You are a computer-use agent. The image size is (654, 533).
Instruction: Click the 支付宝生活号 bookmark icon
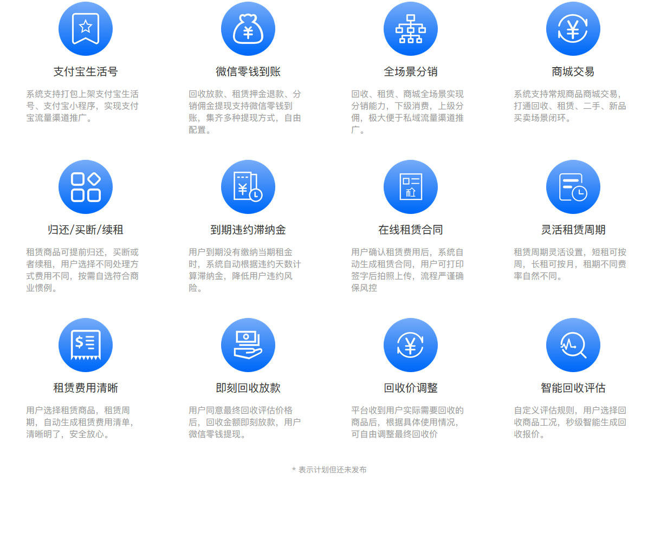click(85, 29)
